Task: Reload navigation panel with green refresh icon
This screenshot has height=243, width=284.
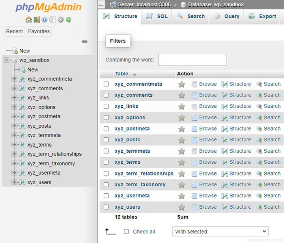Action: tap(68, 19)
